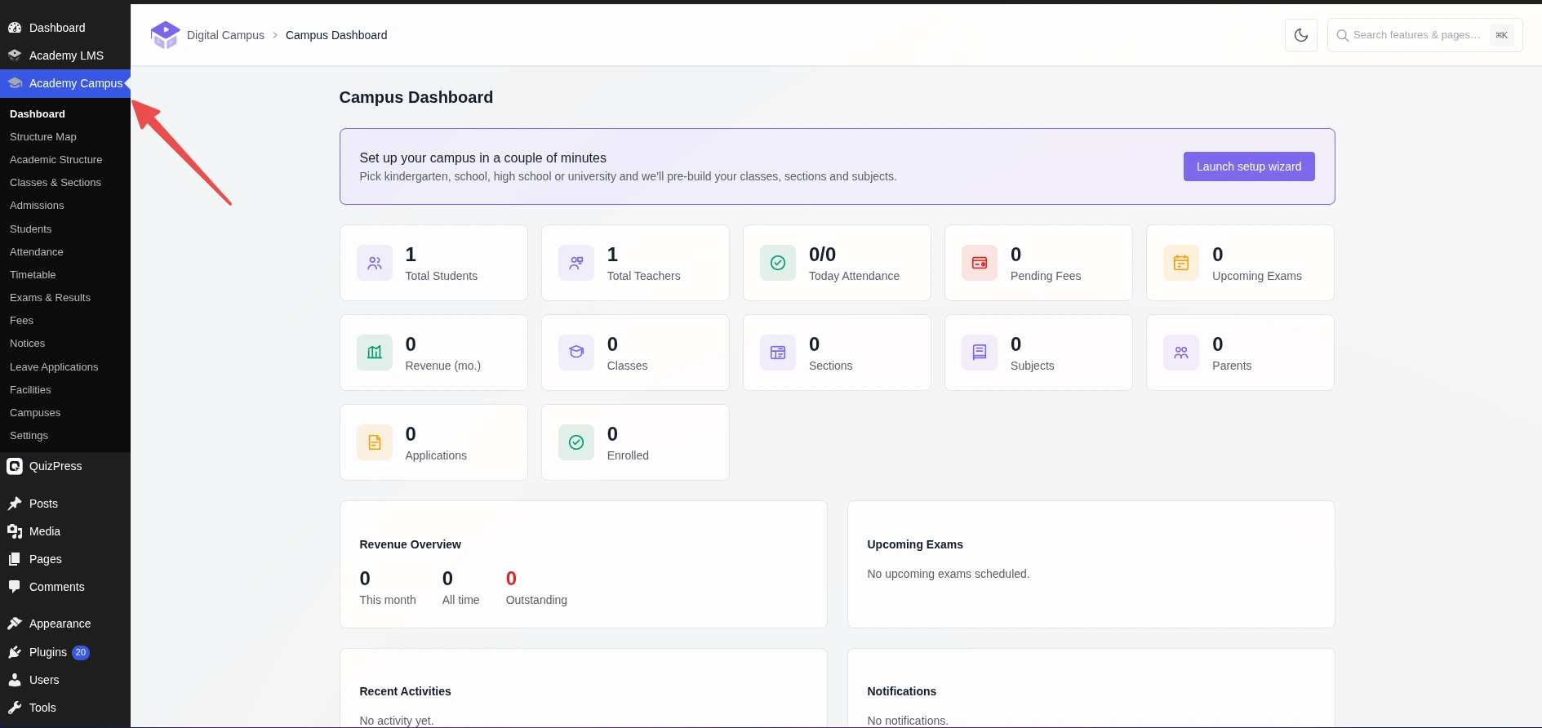Click the QuizPress sidebar icon
The height and width of the screenshot is (728, 1542).
coord(15,466)
